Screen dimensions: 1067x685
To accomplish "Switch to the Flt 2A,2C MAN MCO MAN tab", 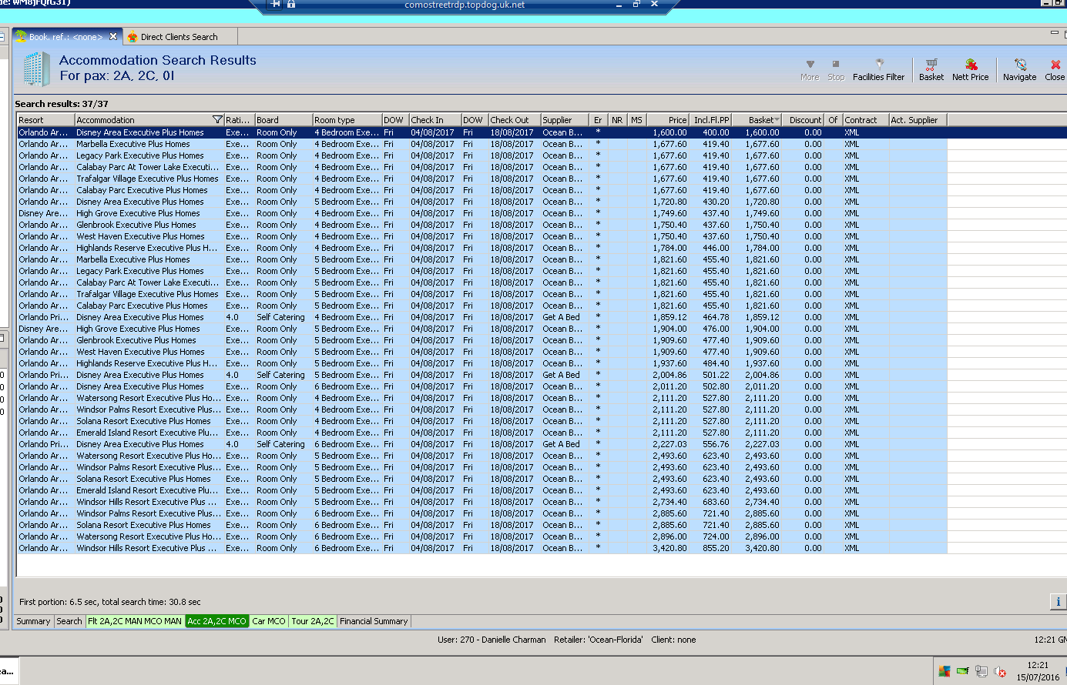I will 135,621.
